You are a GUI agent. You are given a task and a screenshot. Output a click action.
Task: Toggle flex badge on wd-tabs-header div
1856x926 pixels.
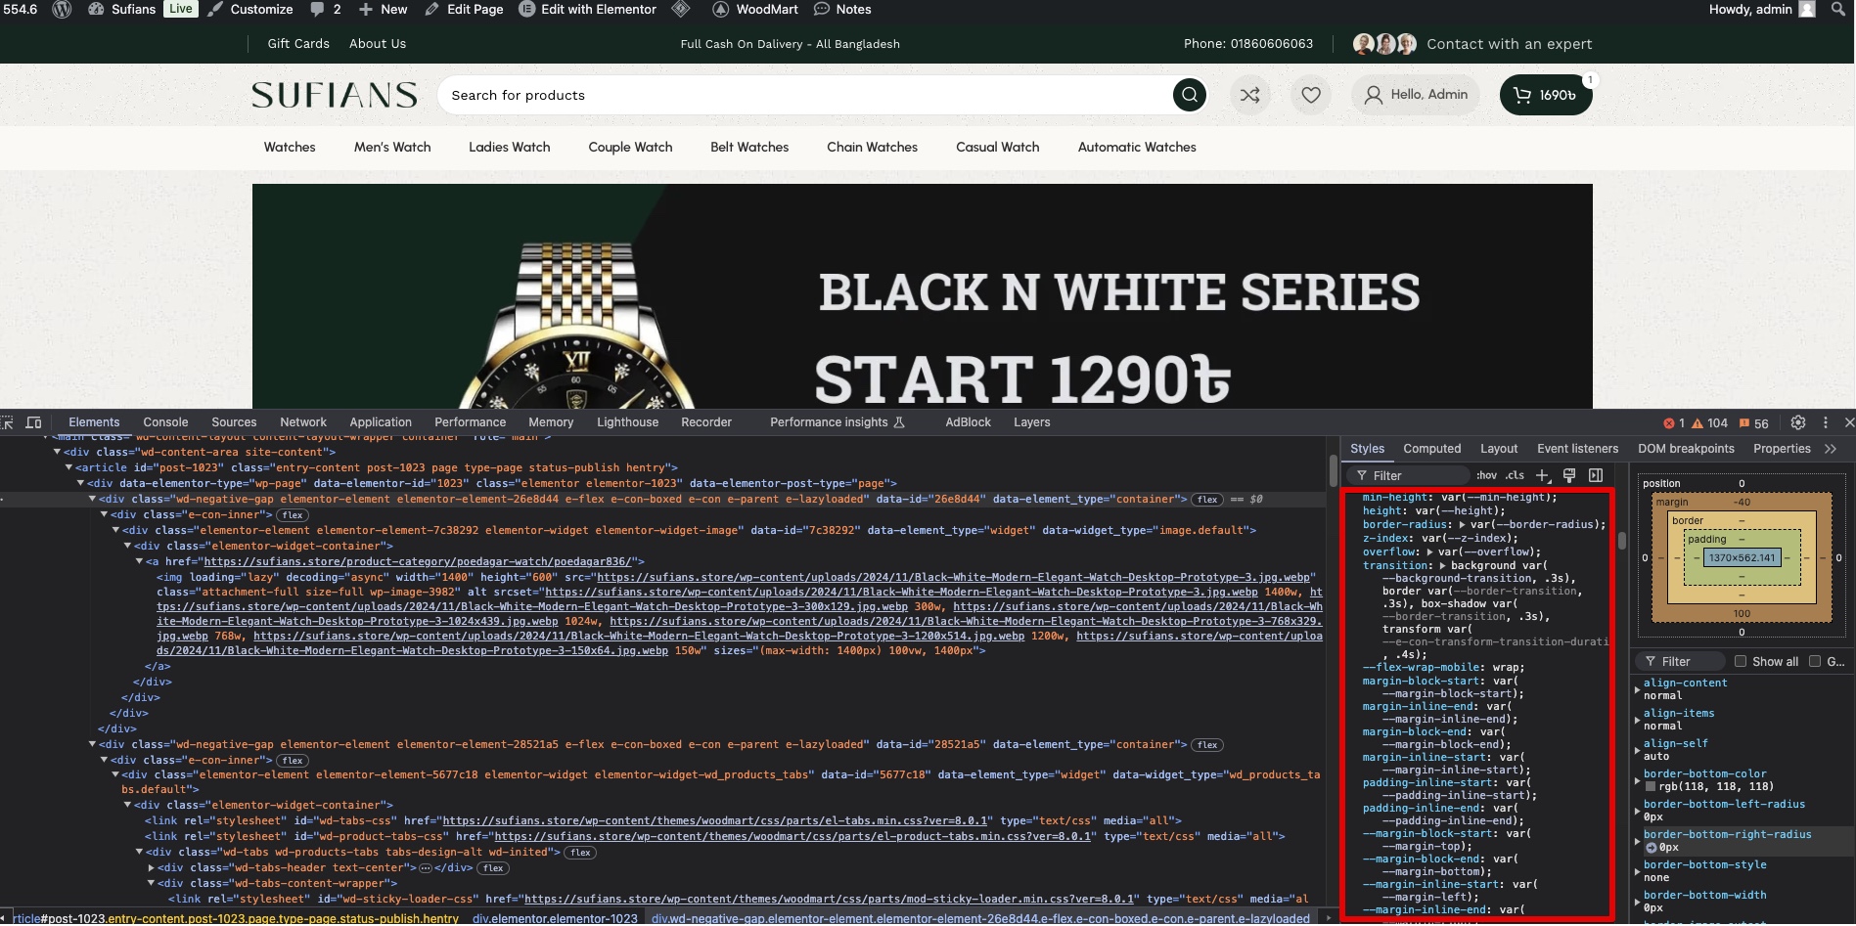click(492, 868)
